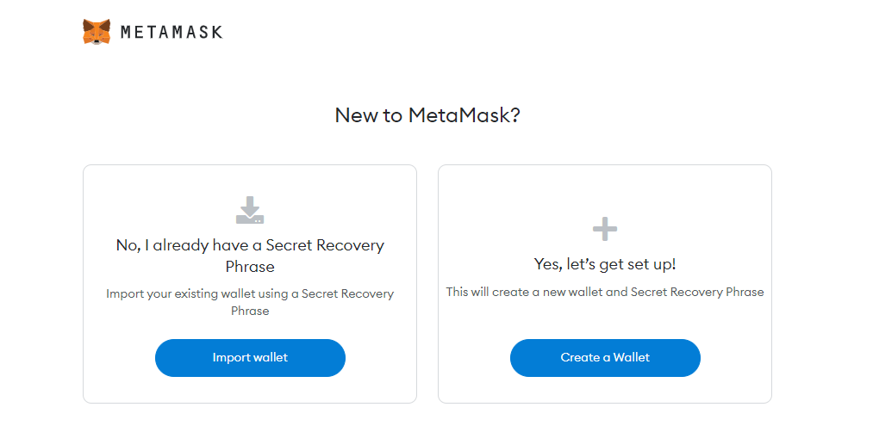
Task: Click blank area above download icon in import card
Action: 250,179
